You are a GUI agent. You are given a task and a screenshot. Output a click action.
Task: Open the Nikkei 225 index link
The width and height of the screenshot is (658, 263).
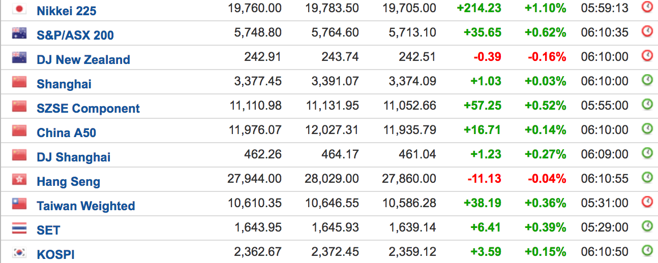click(67, 11)
